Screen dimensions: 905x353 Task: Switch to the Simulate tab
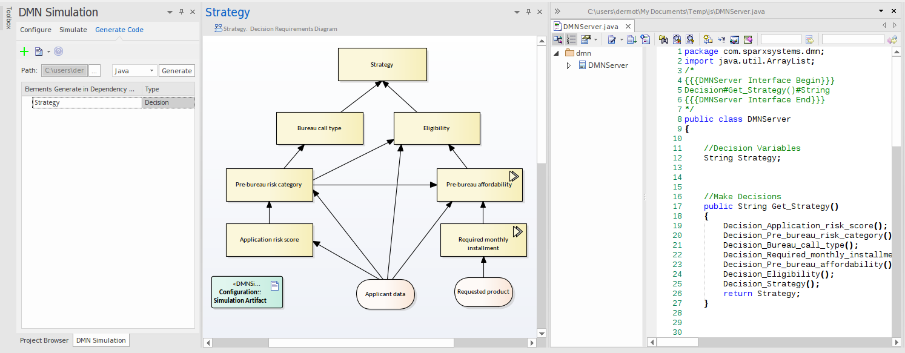tap(73, 30)
